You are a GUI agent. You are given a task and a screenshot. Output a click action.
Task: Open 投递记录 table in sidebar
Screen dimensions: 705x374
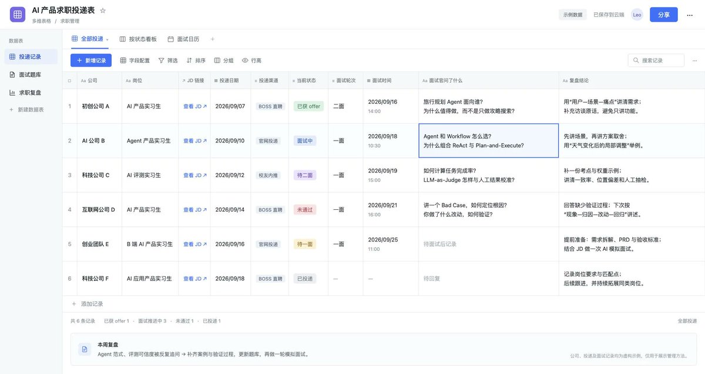[x=31, y=57]
